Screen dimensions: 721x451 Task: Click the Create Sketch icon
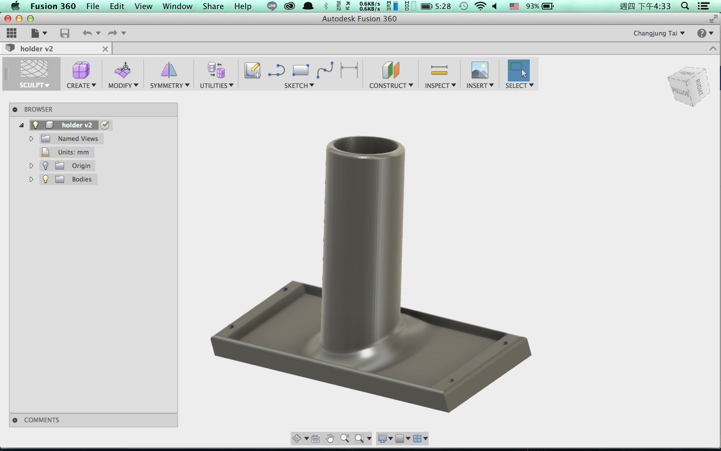(x=252, y=70)
